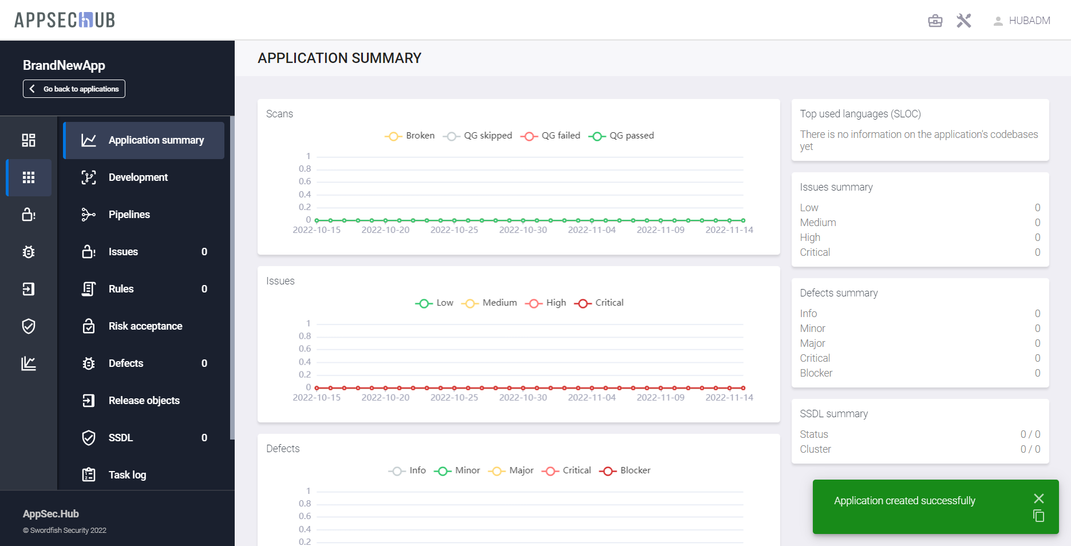
Task: Toggle Broken series in Scans legend
Action: [x=410, y=136]
